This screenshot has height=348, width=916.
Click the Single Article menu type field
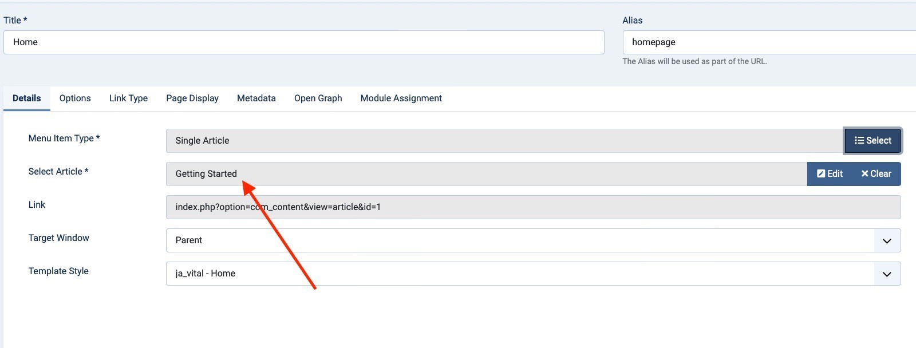(x=505, y=141)
